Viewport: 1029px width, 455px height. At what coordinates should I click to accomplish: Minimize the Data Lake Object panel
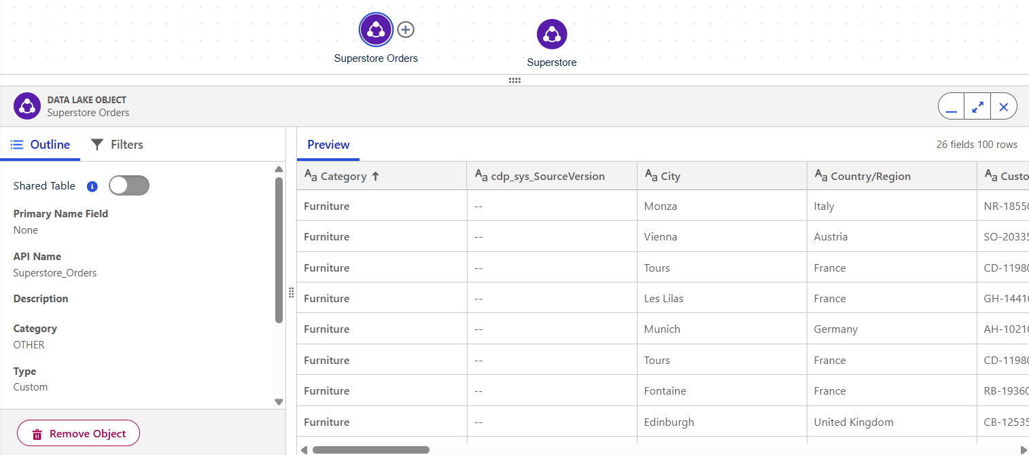point(951,107)
